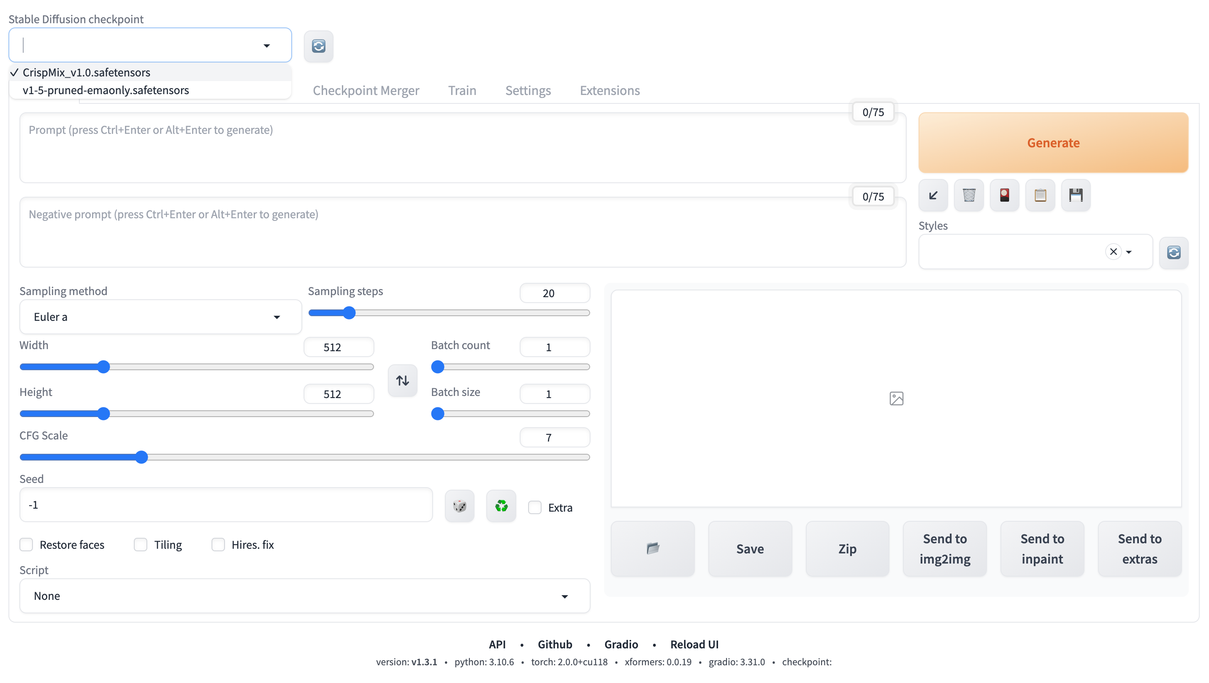Click the refresh checkpoint list icon
The height and width of the screenshot is (683, 1209).
[318, 46]
